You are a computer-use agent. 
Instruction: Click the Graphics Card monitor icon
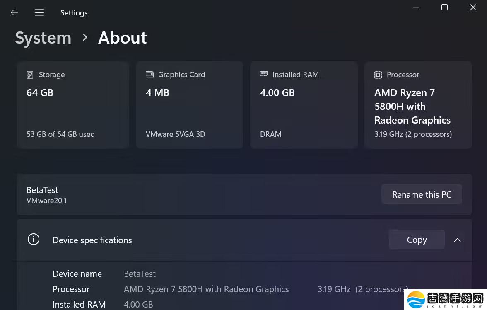click(149, 75)
